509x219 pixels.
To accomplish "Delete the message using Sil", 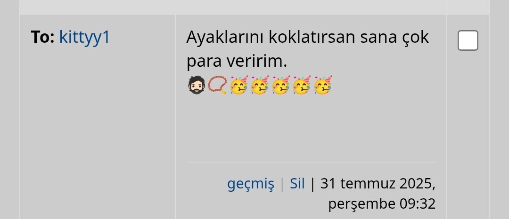I will [297, 183].
